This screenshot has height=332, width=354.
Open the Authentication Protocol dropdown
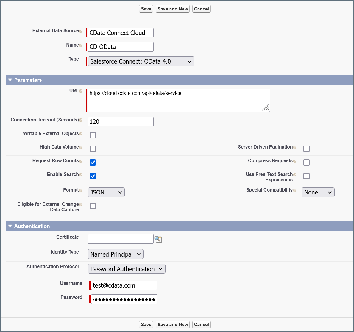tap(126, 268)
